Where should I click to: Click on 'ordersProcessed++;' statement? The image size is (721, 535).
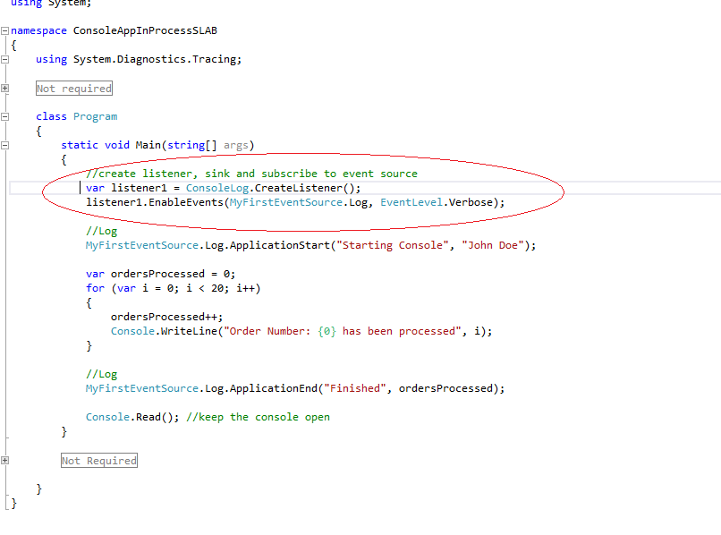(x=166, y=317)
